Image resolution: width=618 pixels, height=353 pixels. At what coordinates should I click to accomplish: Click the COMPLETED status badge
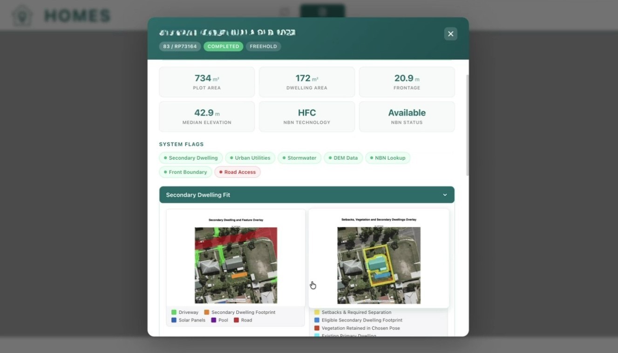point(223,47)
